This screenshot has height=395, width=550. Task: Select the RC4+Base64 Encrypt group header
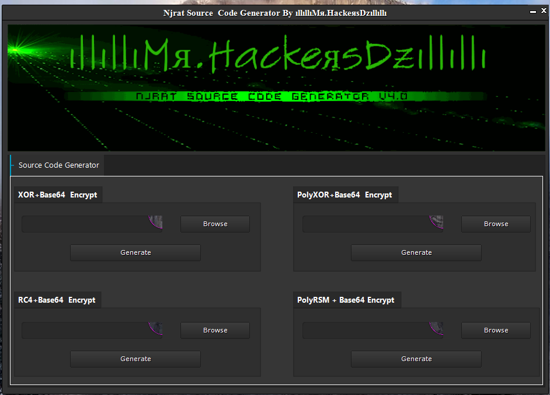[57, 300]
